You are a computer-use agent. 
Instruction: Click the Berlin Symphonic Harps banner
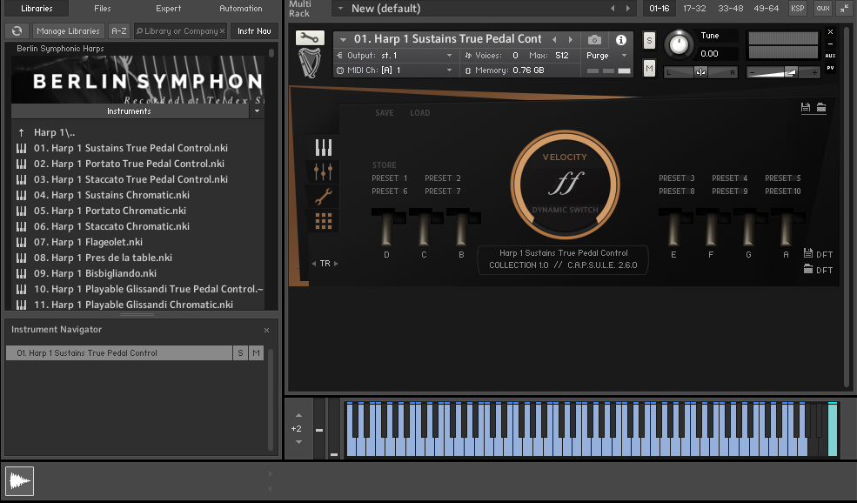[x=137, y=80]
